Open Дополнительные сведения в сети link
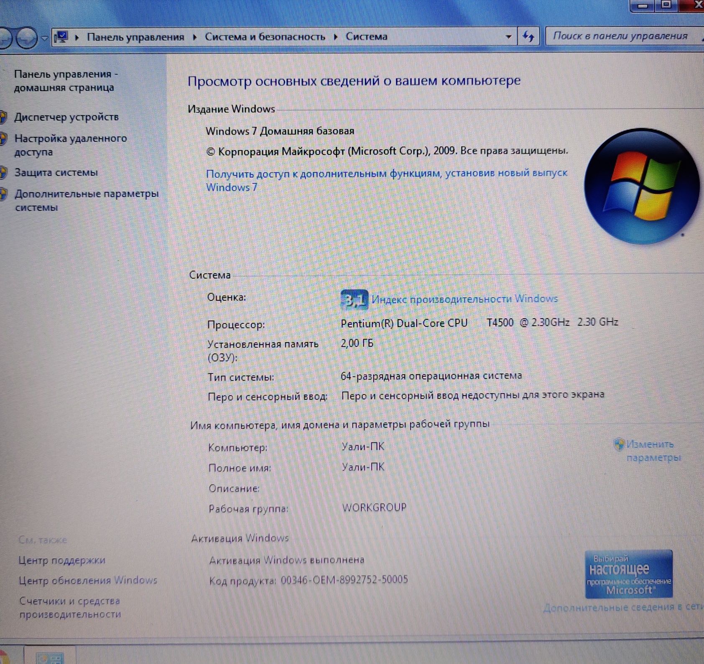The image size is (704, 664). 623,607
